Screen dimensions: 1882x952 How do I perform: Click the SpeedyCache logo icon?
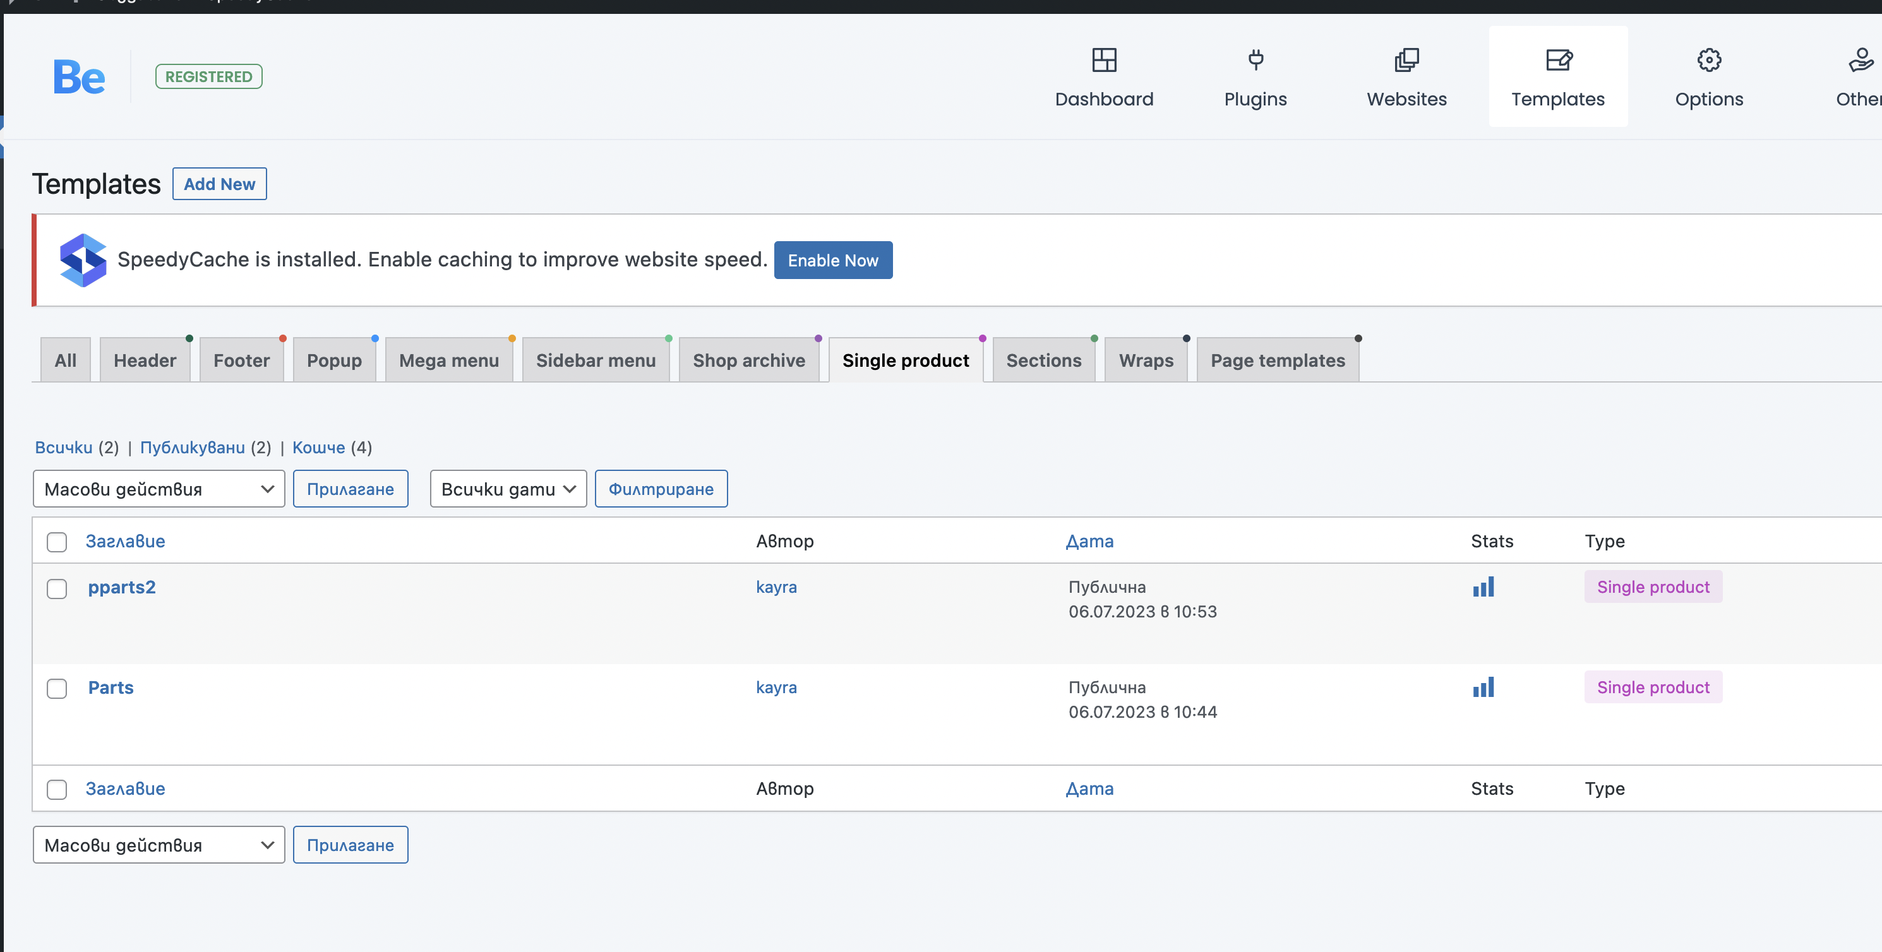pyautogui.click(x=83, y=260)
